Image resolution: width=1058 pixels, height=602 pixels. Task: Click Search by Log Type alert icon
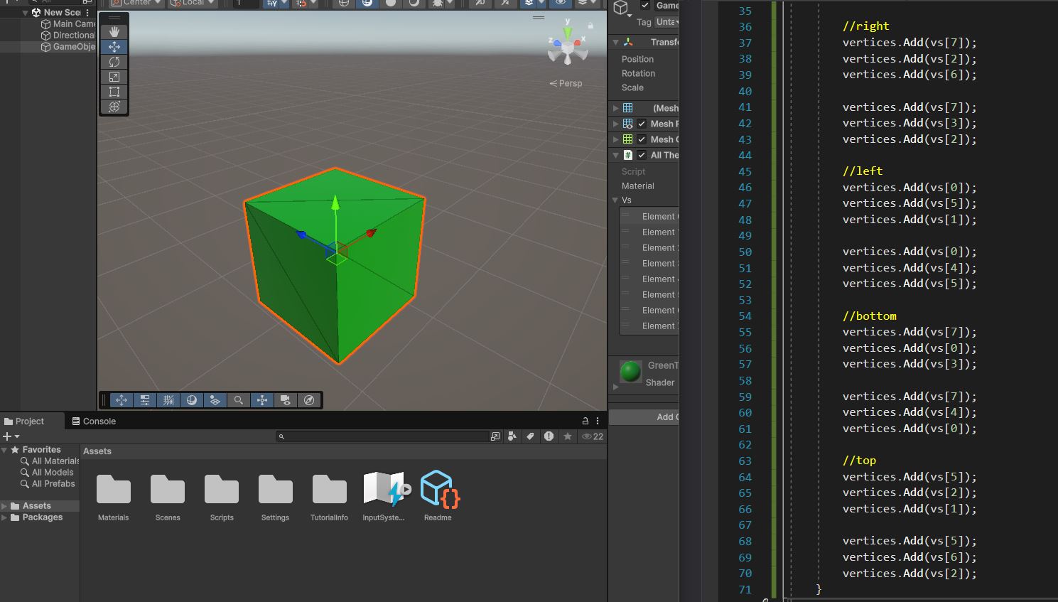[x=549, y=436]
